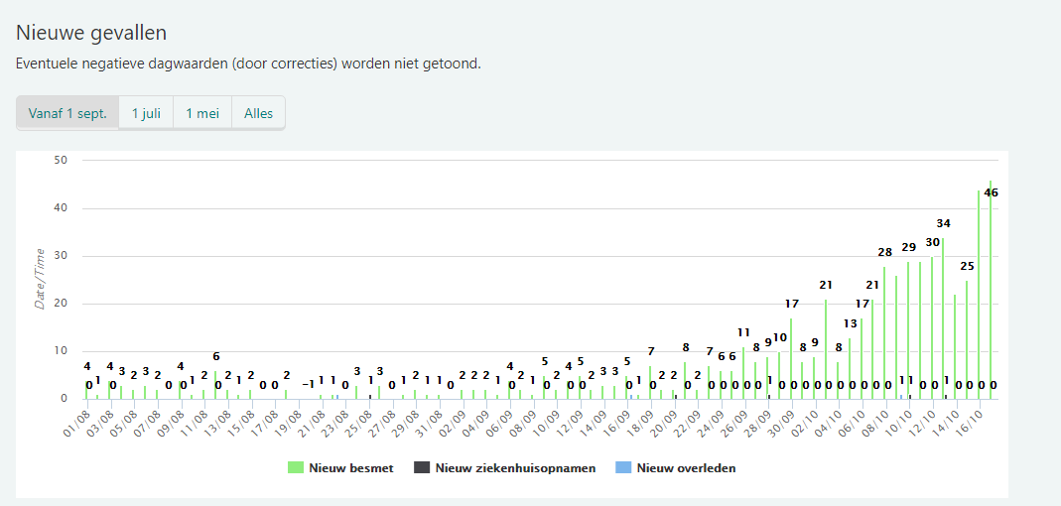Click the green bar labeled 13
Viewport: 1061px width, 506px height.
(850, 369)
